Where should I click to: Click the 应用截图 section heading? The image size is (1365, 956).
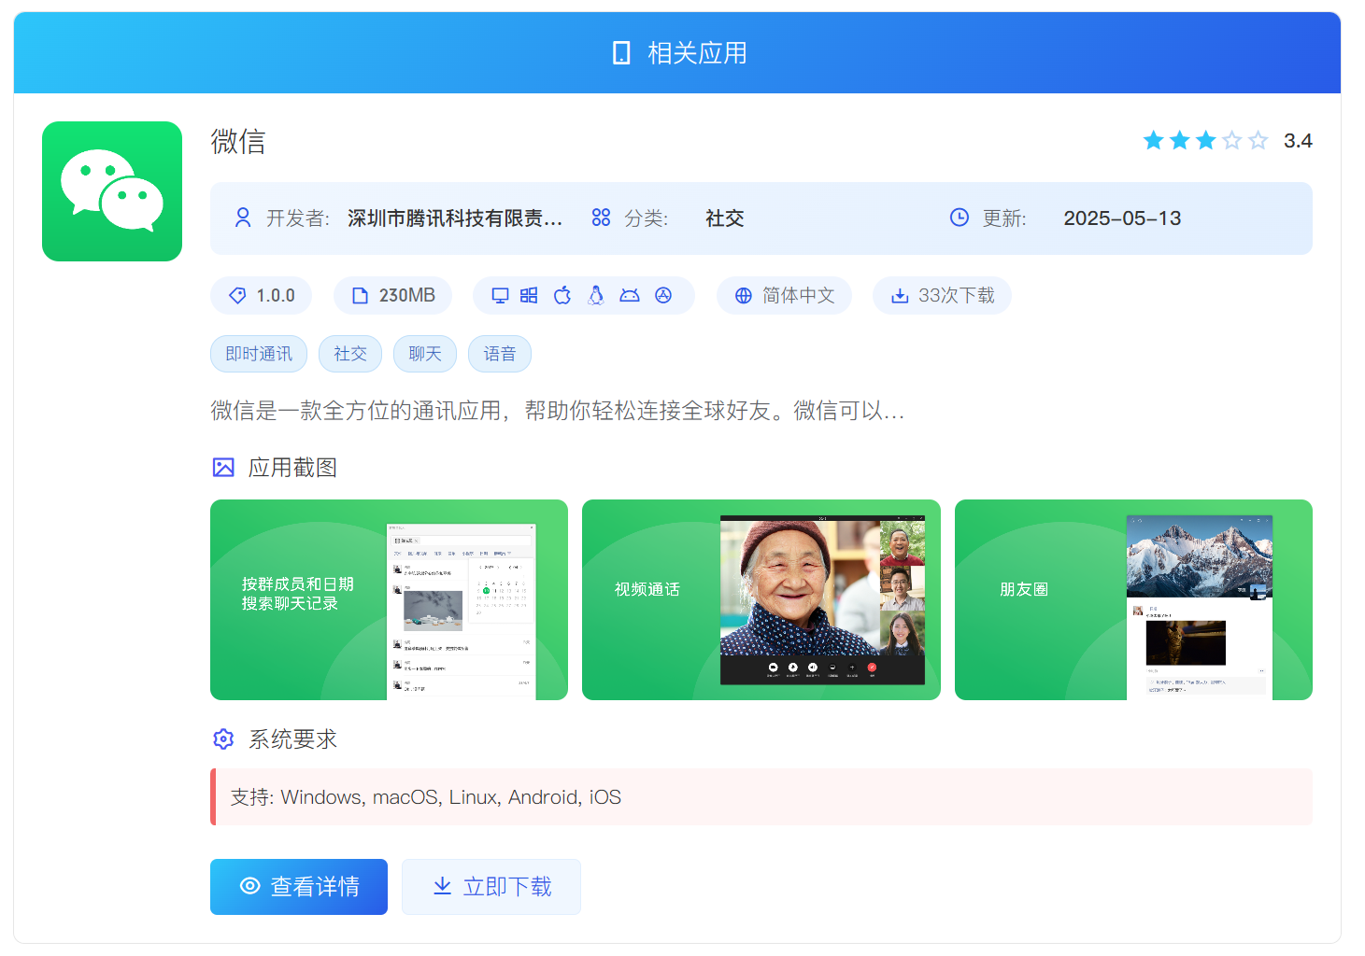pos(292,468)
